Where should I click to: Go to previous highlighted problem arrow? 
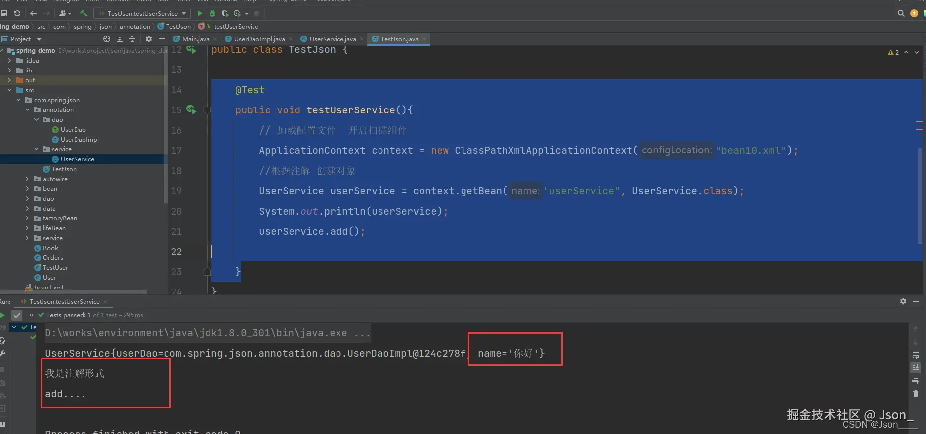click(906, 52)
